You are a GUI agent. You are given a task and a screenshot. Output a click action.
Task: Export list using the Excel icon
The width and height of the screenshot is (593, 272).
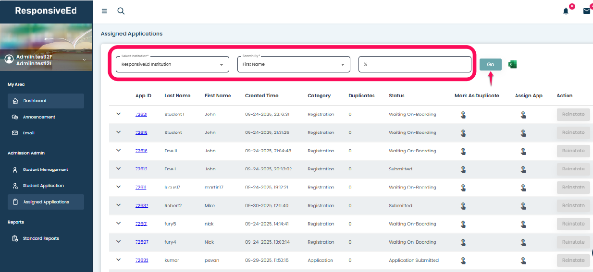(512, 64)
